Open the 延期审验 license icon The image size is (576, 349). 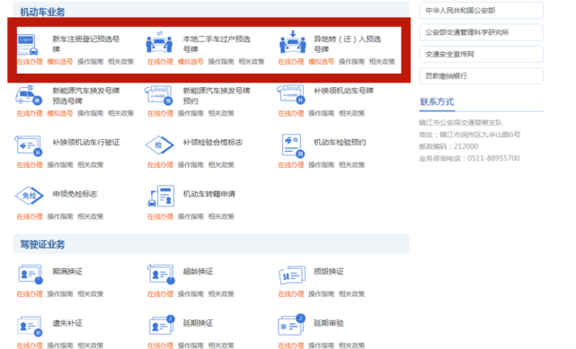point(292,325)
